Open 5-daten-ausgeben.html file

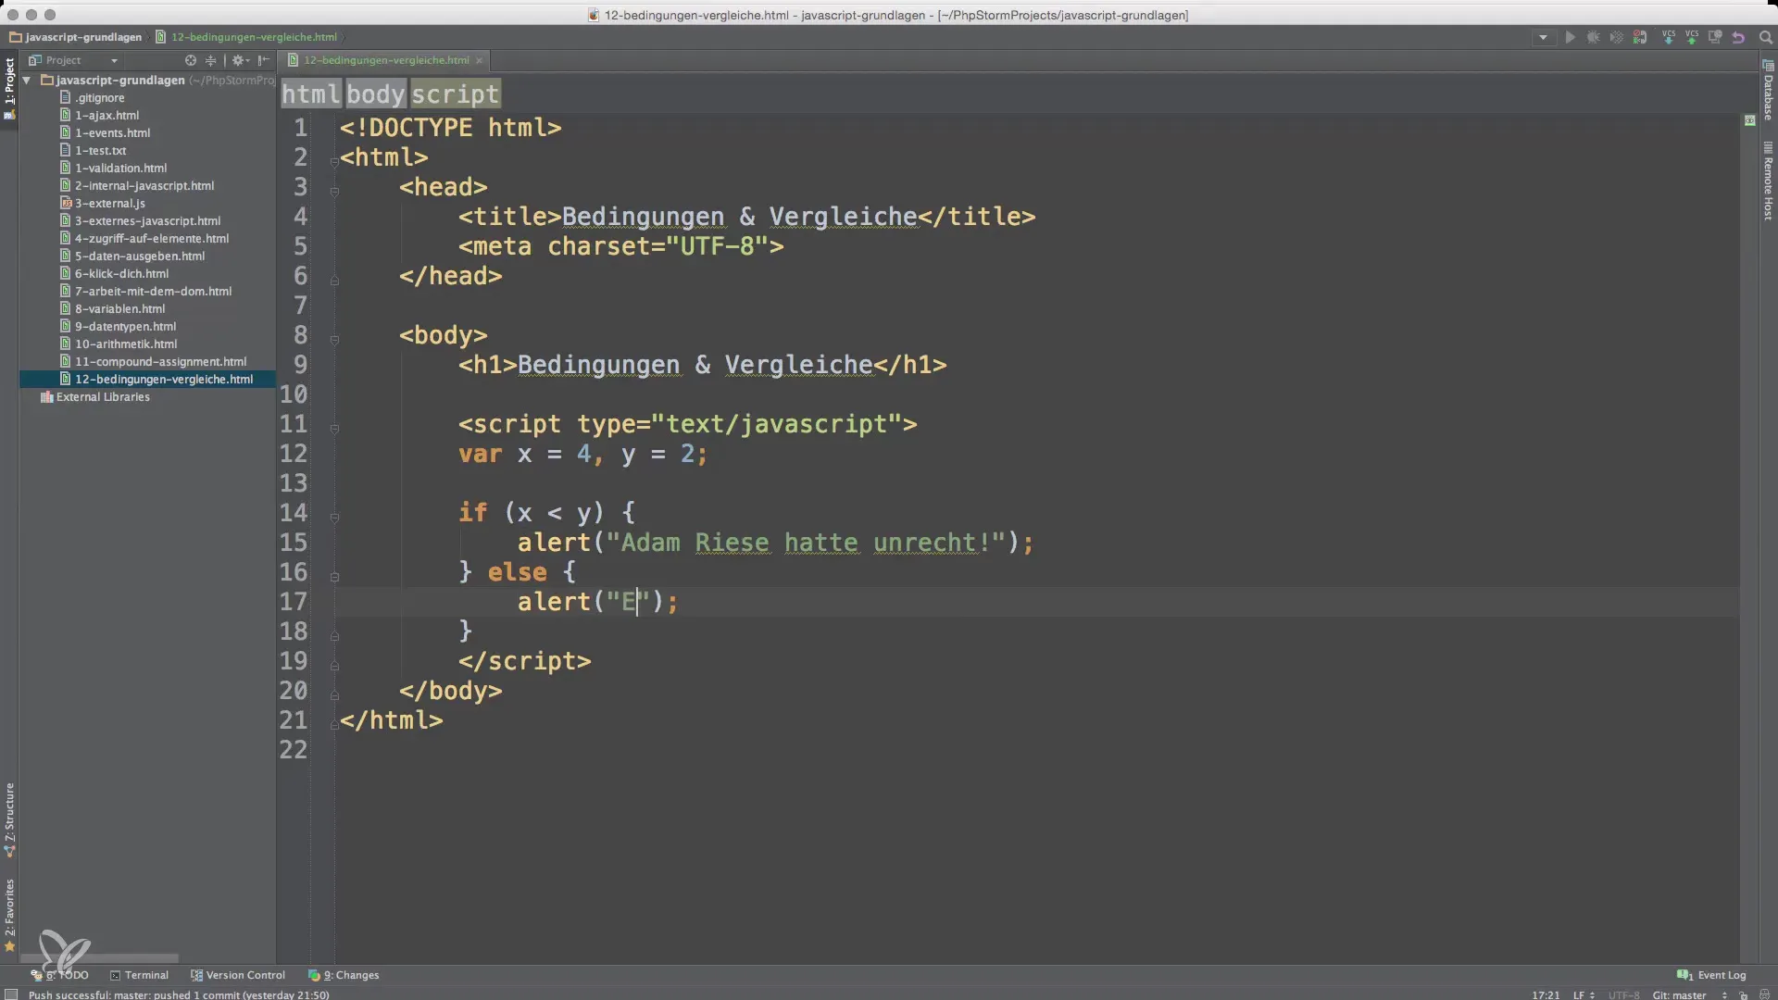(x=132, y=256)
